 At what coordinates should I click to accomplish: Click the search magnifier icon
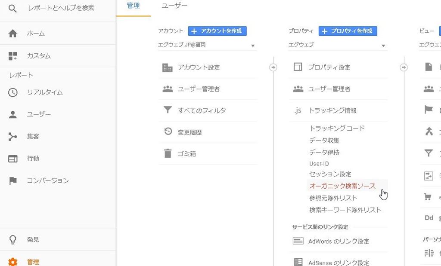click(x=13, y=8)
